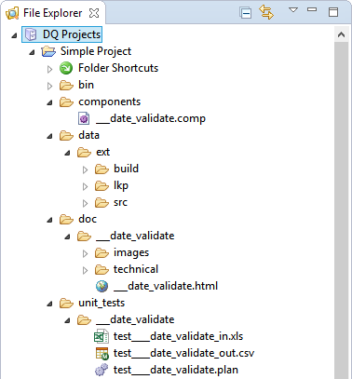Collapse the DQ Projects node
Viewport: 352px width, 379px height.
click(14, 35)
